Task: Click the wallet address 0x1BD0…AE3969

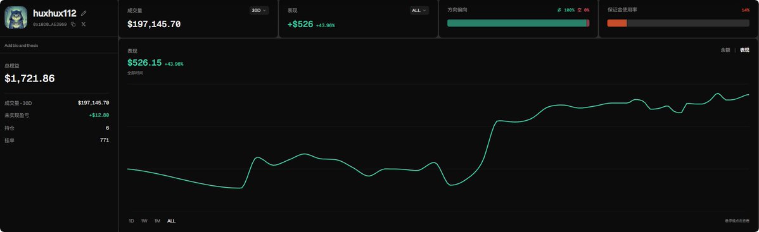Action: tap(50, 24)
